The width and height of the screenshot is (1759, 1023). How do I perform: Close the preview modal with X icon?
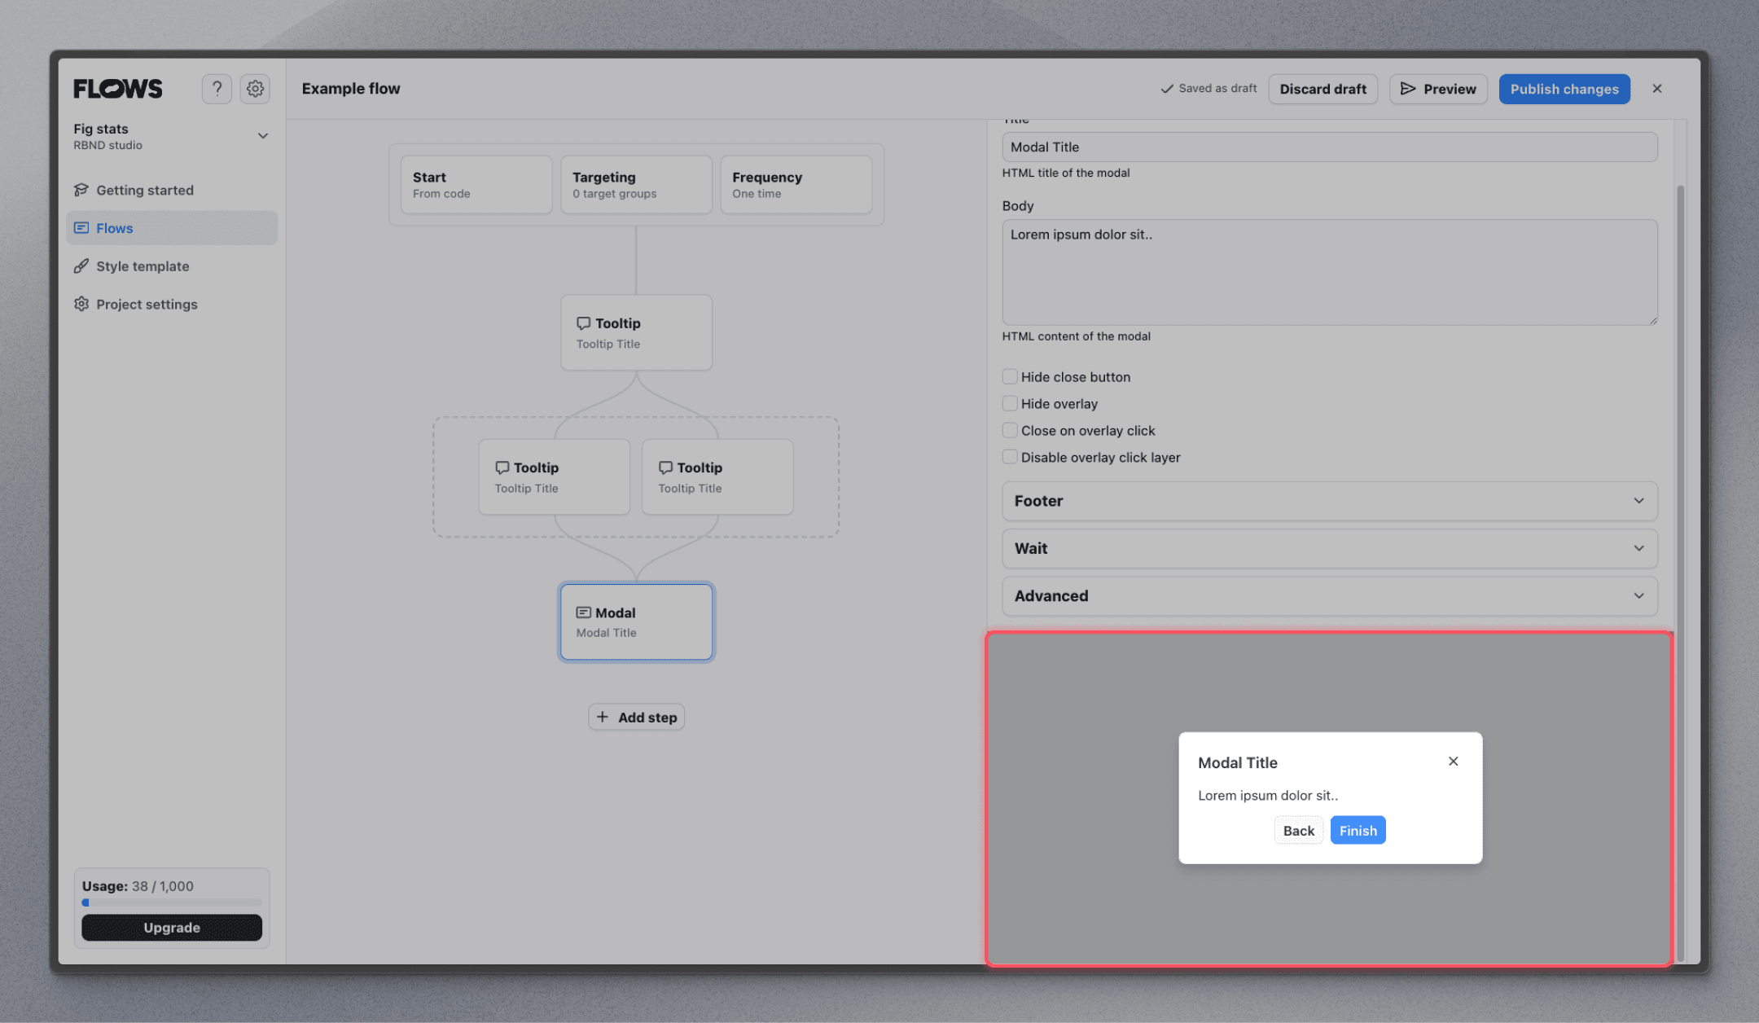tap(1453, 762)
